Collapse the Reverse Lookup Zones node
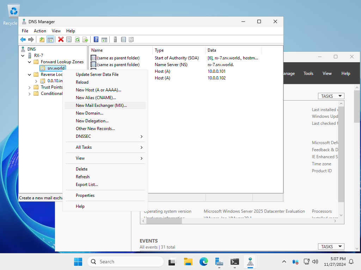The width and height of the screenshot is (361, 270). (x=30, y=75)
